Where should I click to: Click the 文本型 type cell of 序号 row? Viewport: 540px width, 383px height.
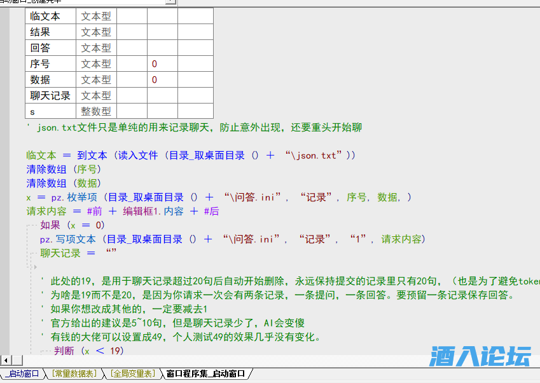pos(97,64)
